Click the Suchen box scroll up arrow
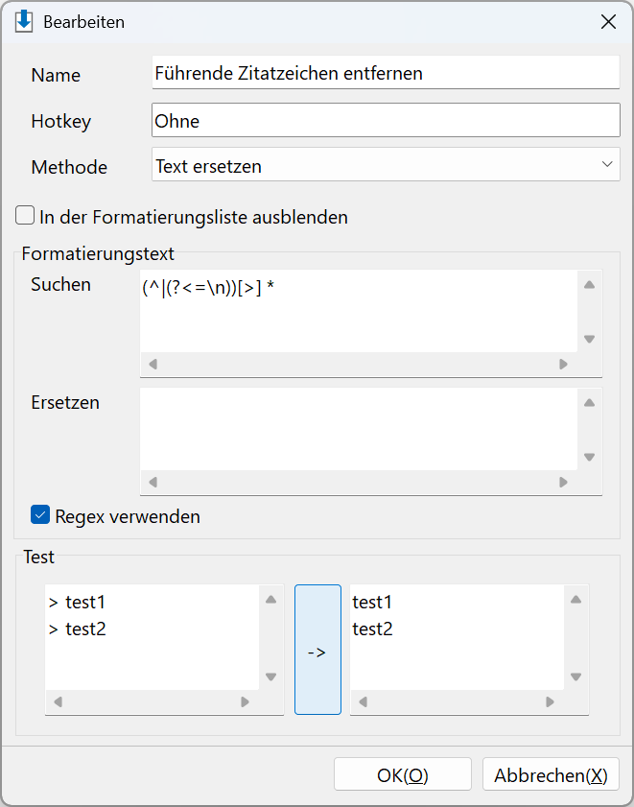Screen dimensions: 634x807 pyautogui.click(x=589, y=285)
